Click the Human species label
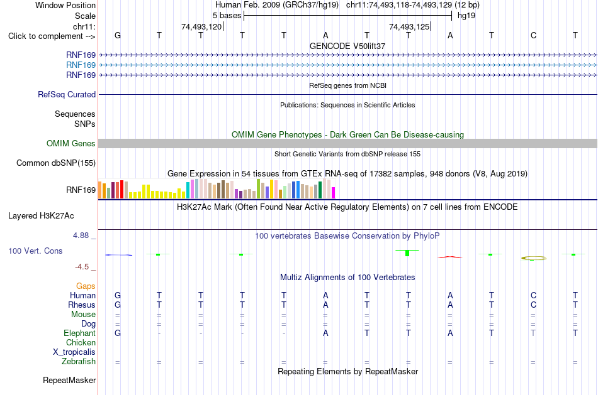The height and width of the screenshot is (395, 598). click(82, 295)
